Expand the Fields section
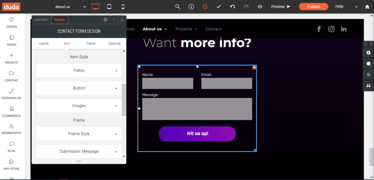Image resolution: width=374 pixels, height=180 pixels. click(x=79, y=71)
